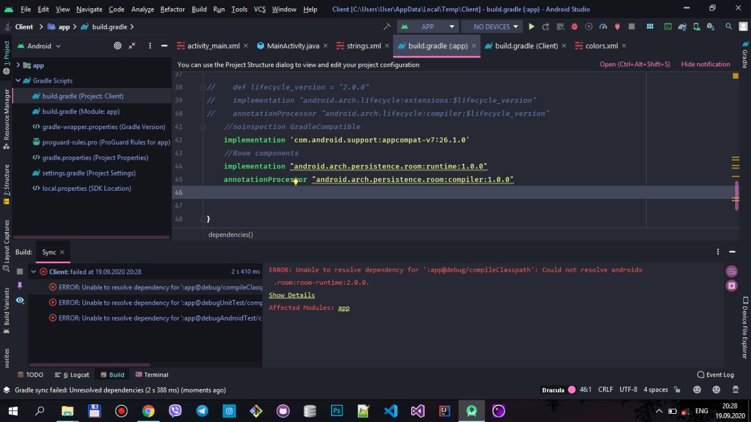Open the Logcat tool window tab
The image size is (751, 422).
72,374
